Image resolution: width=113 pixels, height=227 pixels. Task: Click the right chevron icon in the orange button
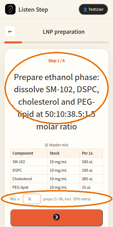[56, 217]
